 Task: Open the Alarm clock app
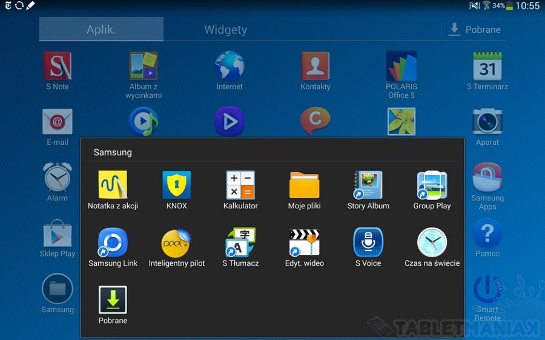click(x=58, y=177)
